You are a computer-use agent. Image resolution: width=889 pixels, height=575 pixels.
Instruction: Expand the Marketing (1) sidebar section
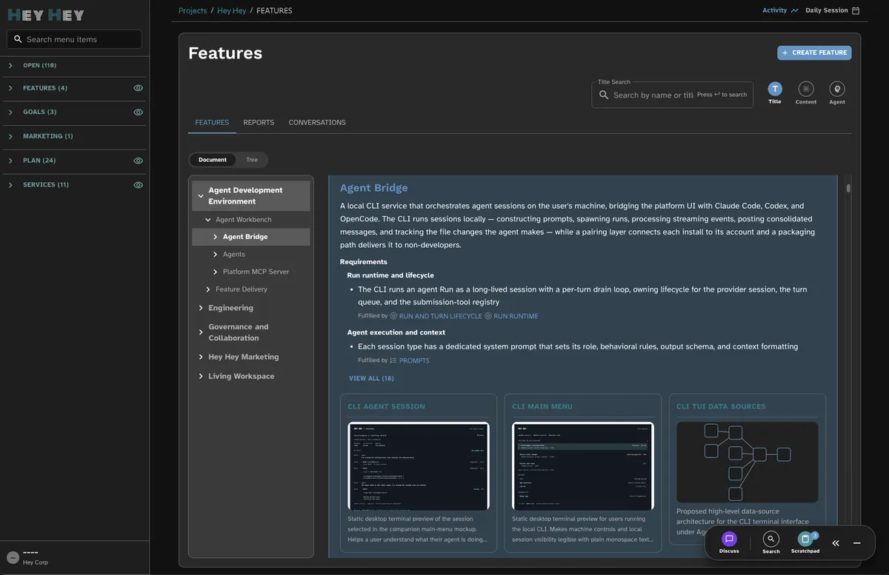10,136
